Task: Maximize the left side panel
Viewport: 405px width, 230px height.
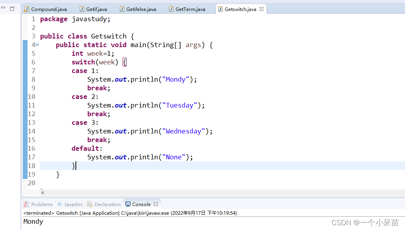Action: (x=12, y=9)
